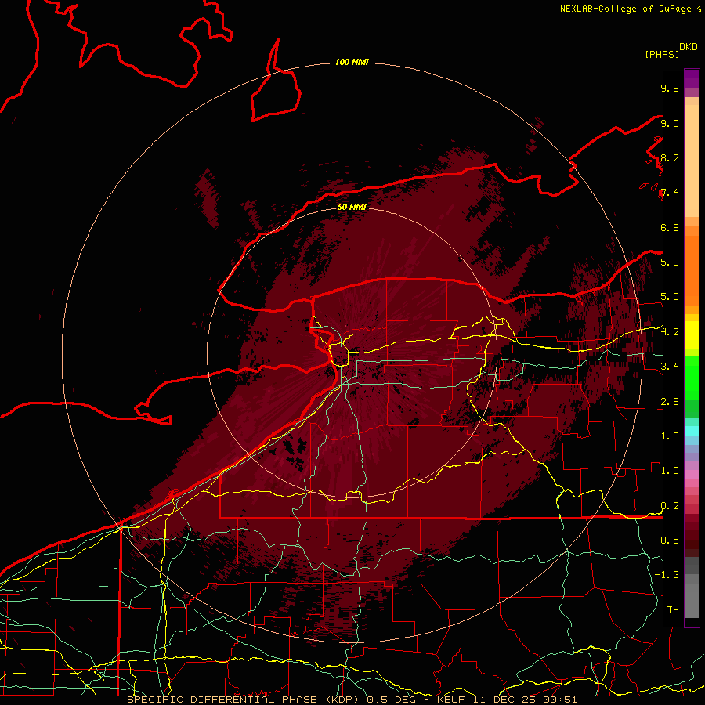Select the bright green segment of the color bar
Image resolution: width=705 pixels, height=705 pixels.
[692, 378]
